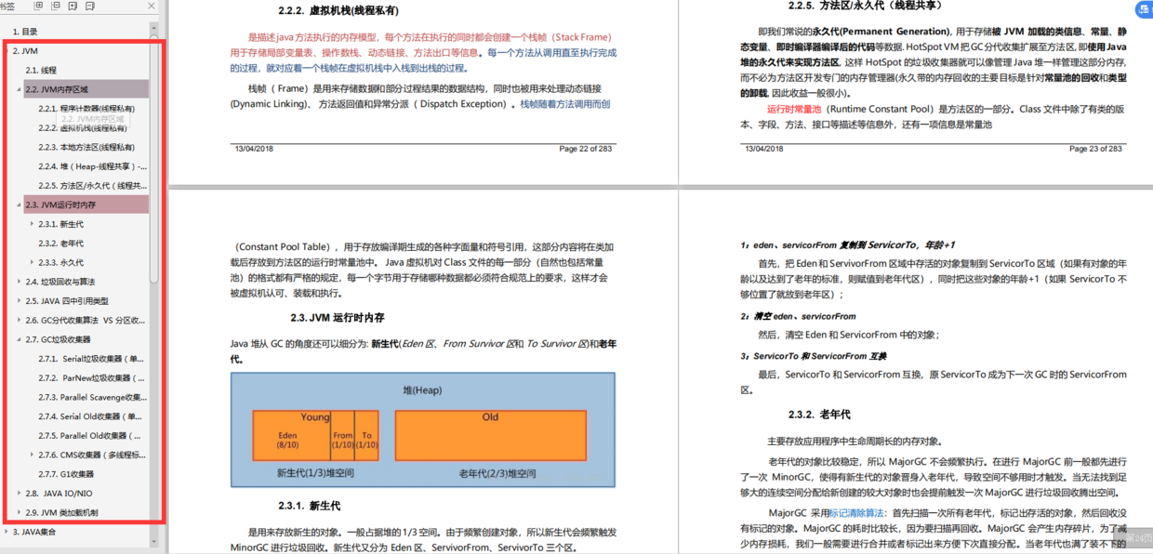1153x554 pixels.
Task: Click the 标记清除算法 link text
Action: (x=856, y=513)
